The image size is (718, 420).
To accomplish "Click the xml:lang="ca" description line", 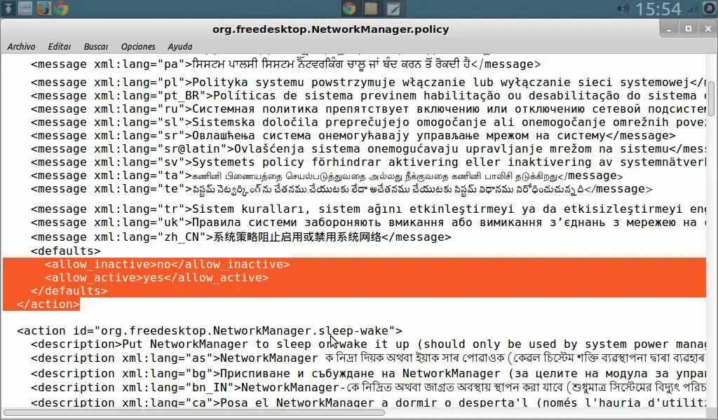I will point(368,402).
